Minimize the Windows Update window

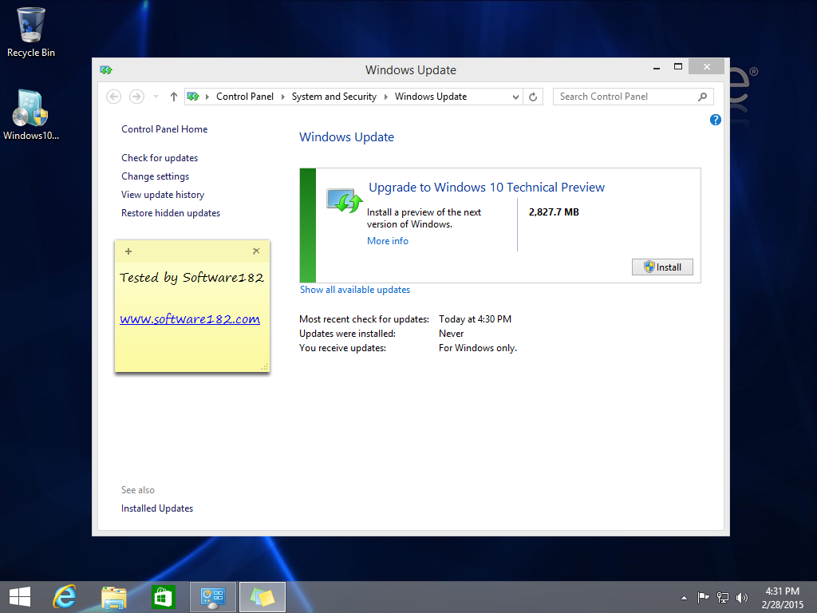point(657,67)
